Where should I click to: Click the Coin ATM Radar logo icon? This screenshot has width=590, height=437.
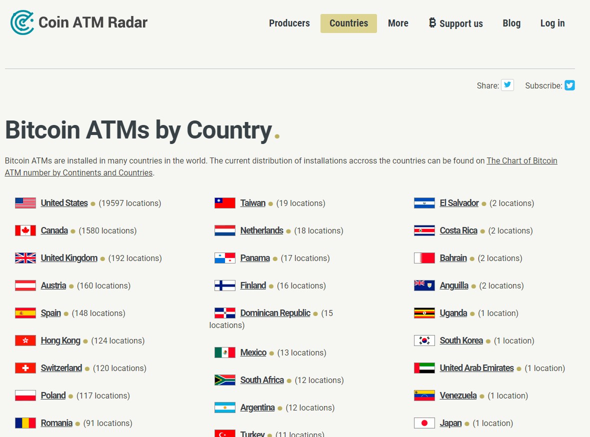pos(22,22)
